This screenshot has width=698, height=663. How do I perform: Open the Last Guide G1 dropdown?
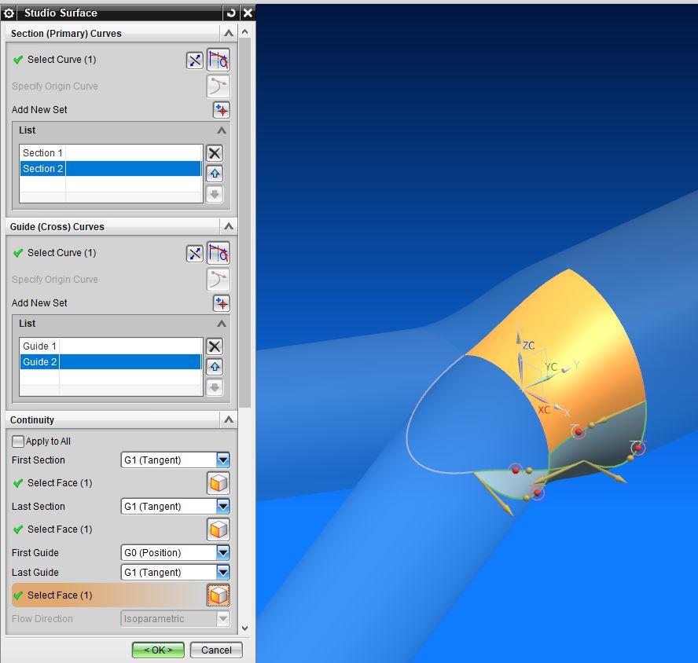(x=223, y=573)
